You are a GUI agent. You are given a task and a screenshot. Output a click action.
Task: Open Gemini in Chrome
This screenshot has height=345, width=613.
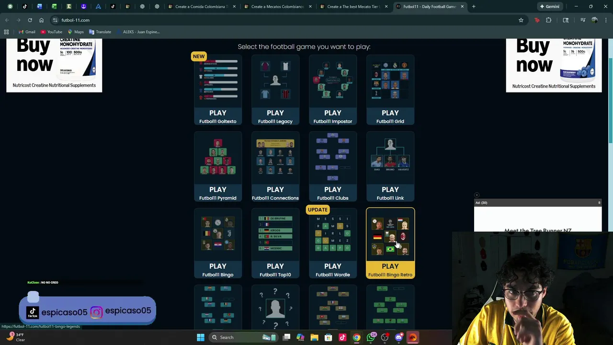point(549,7)
